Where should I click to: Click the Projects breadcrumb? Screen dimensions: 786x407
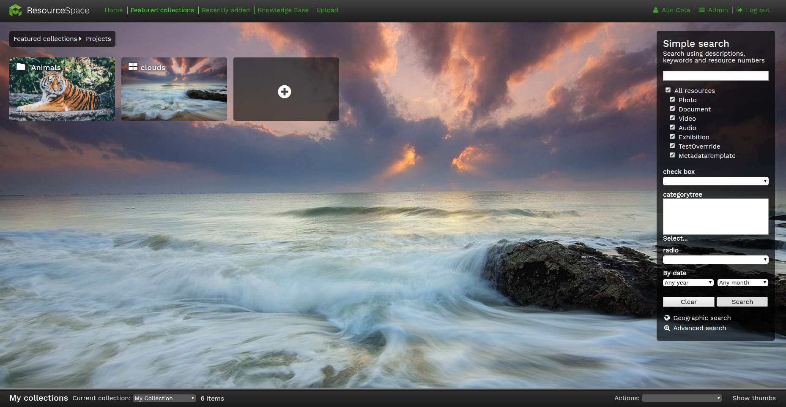point(99,39)
